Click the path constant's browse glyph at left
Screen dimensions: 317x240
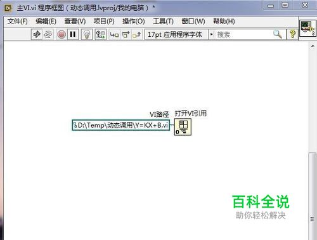[x=75, y=125]
